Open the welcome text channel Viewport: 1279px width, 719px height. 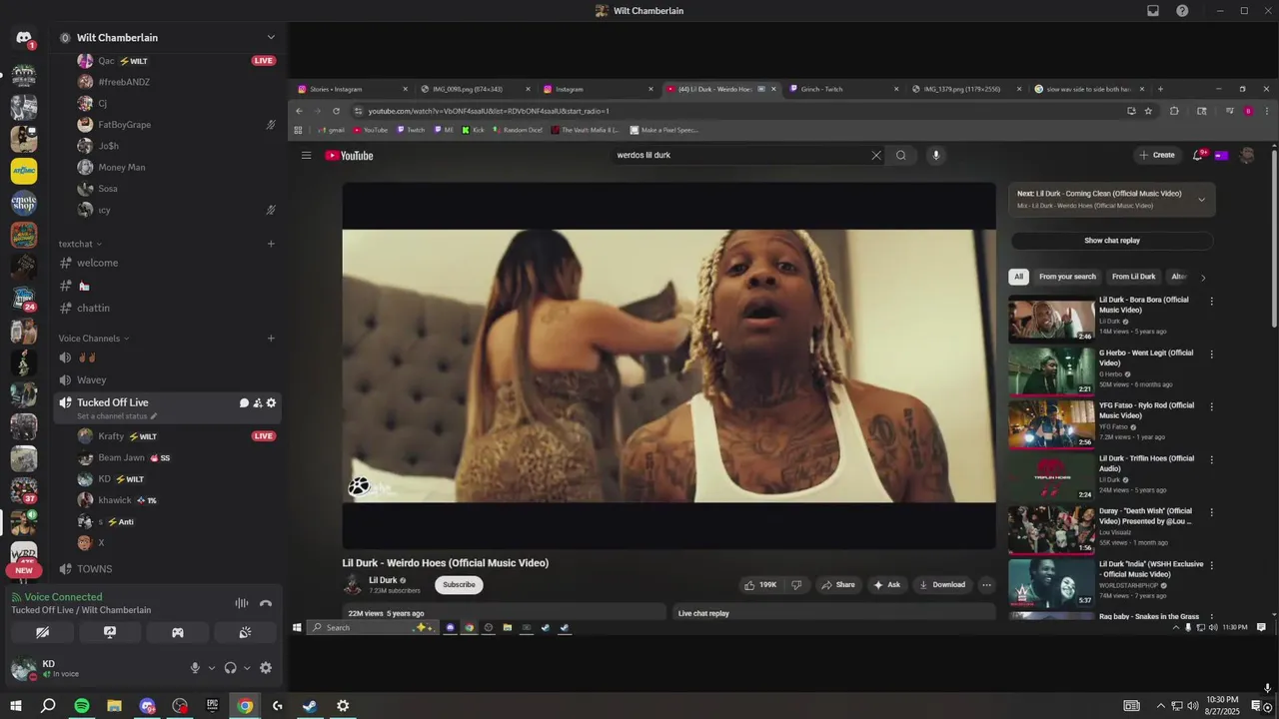coord(98,263)
